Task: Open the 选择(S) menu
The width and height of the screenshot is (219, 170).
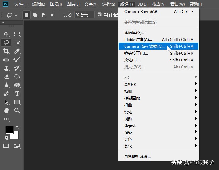Action: pyautogui.click(x=109, y=4)
